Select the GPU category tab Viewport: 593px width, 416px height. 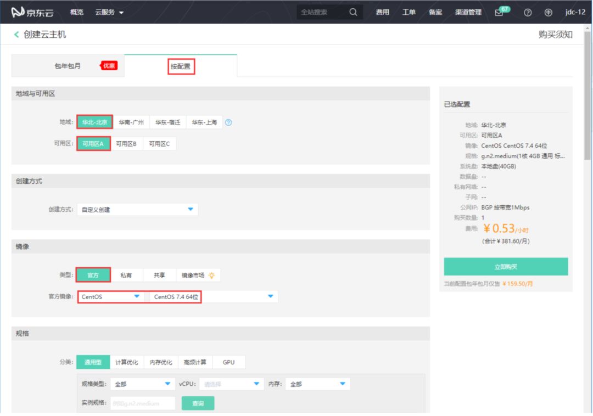coord(228,362)
